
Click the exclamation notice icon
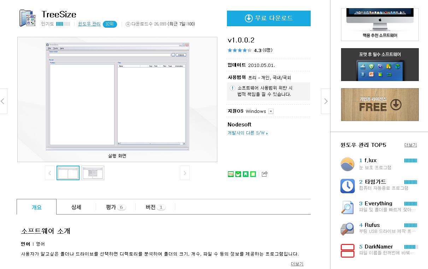click(232, 88)
